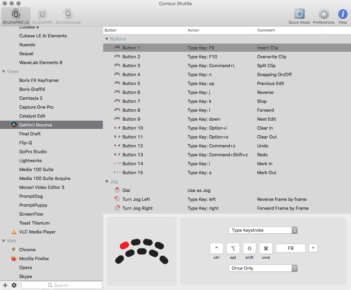Viewport: 351px width, 290px height.
Task: Toggle the shift modifier key button
Action: click(x=249, y=248)
